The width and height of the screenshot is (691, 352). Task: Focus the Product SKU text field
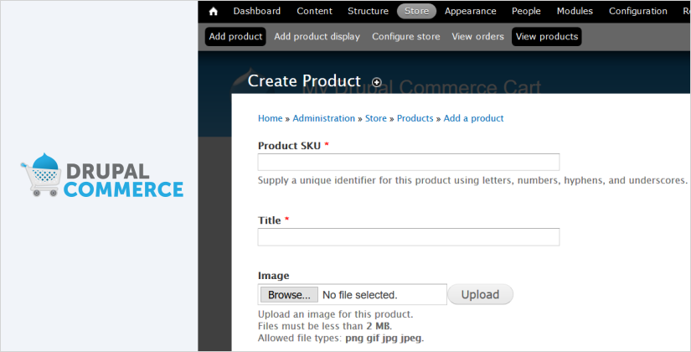(x=408, y=163)
